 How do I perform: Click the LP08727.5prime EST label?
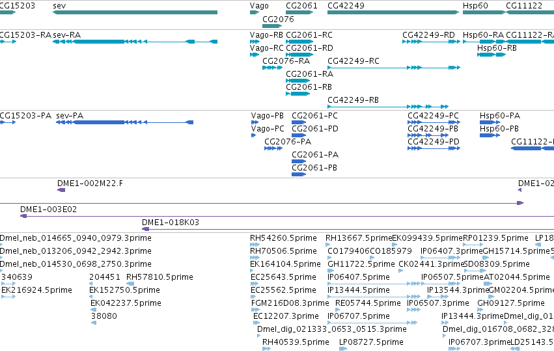click(x=371, y=342)
